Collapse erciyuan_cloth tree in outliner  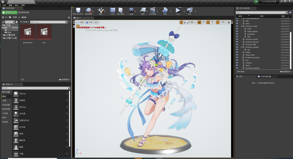(x=241, y=26)
